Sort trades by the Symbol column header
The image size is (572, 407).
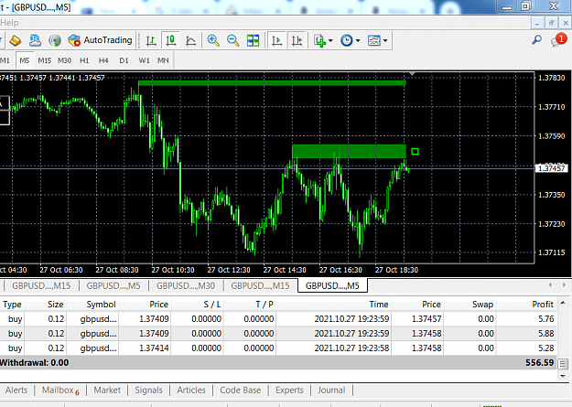pos(92,305)
